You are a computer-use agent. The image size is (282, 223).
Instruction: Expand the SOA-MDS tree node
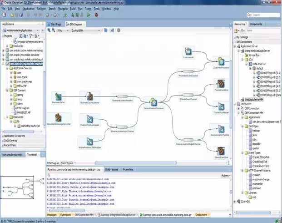[x=235, y=202]
